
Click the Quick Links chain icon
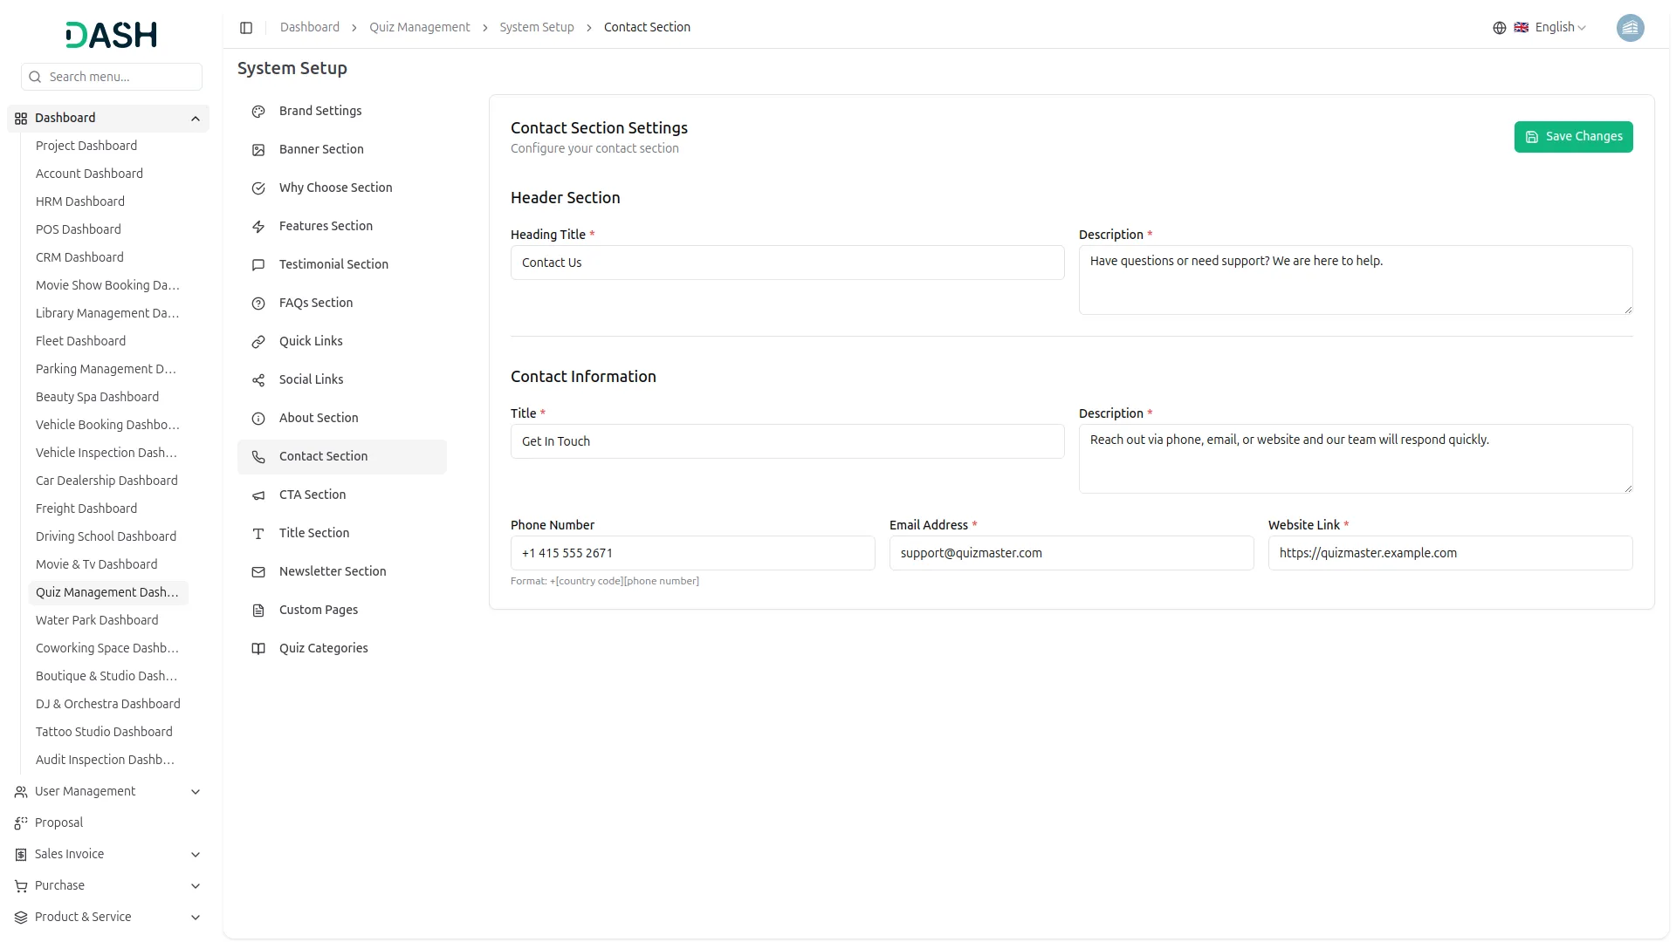click(258, 342)
